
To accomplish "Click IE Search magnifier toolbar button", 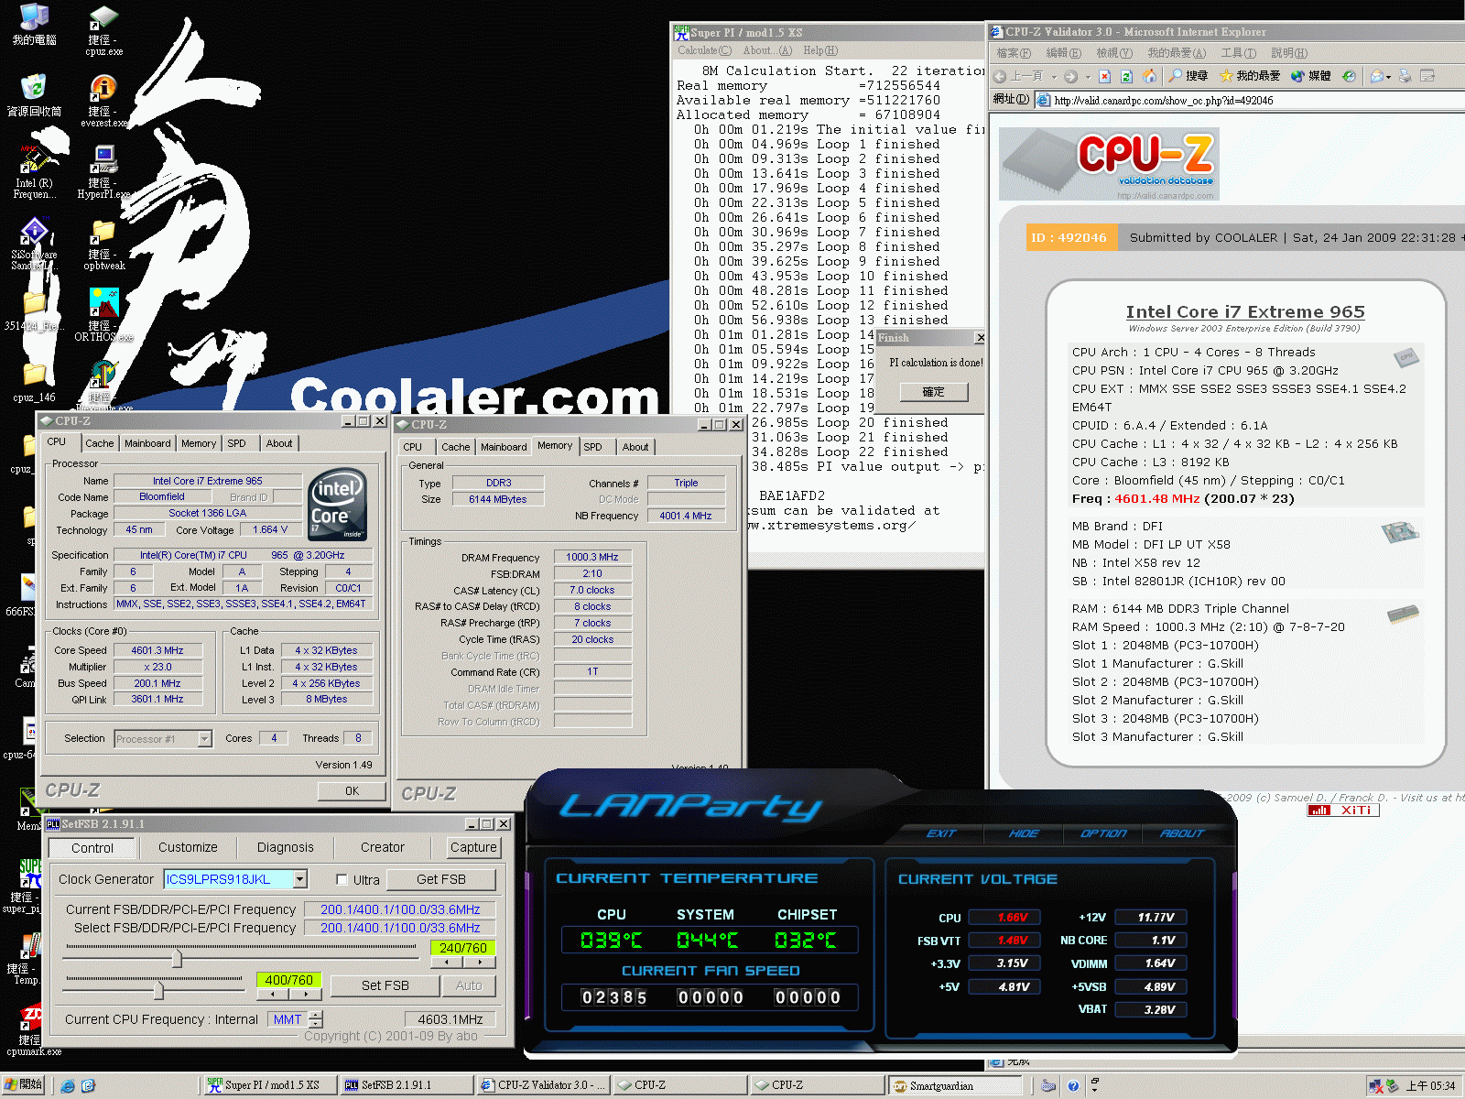I will point(1187,76).
